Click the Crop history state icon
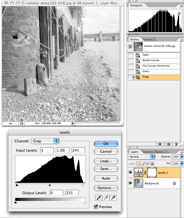 click(138, 77)
